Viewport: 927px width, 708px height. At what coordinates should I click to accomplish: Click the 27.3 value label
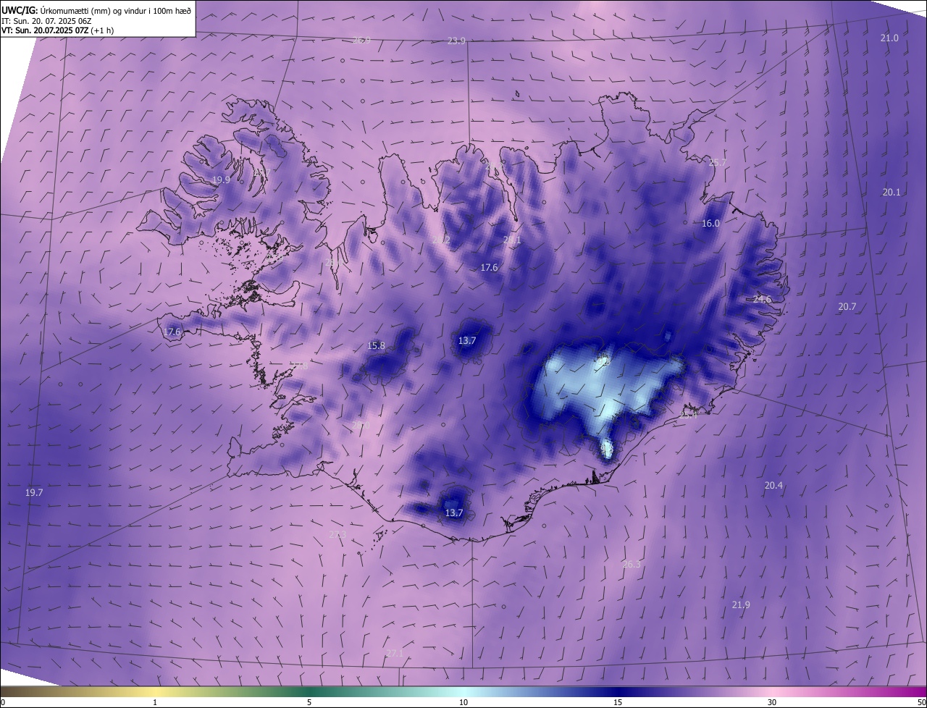pyautogui.click(x=337, y=534)
